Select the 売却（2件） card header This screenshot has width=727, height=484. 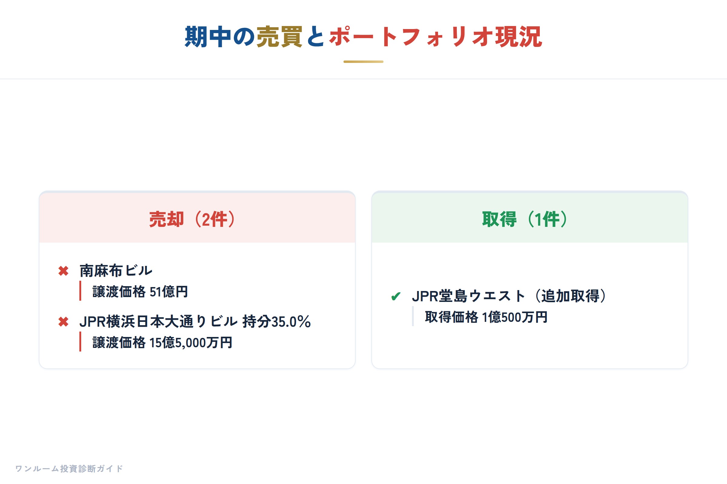(197, 218)
